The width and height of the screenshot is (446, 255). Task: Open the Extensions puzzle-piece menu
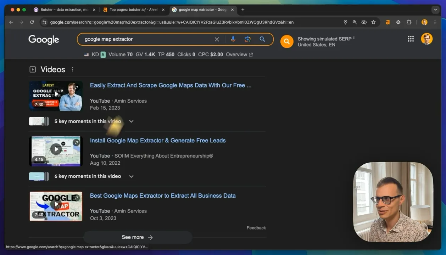pos(409,22)
